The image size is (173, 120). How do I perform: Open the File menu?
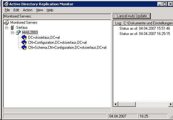tap(7, 10)
